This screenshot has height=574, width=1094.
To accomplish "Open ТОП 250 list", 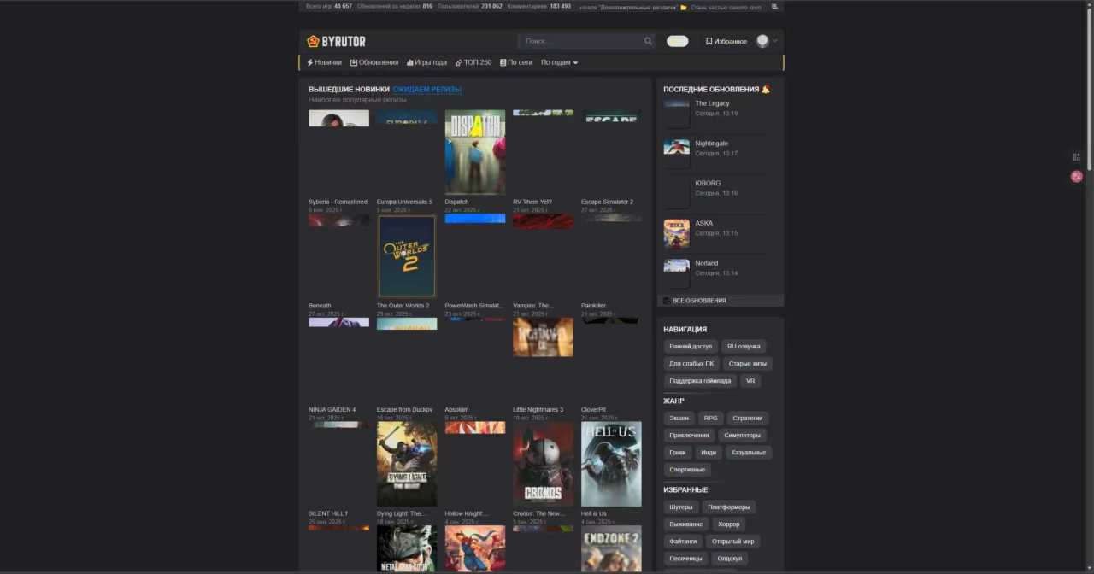I will pos(473,62).
